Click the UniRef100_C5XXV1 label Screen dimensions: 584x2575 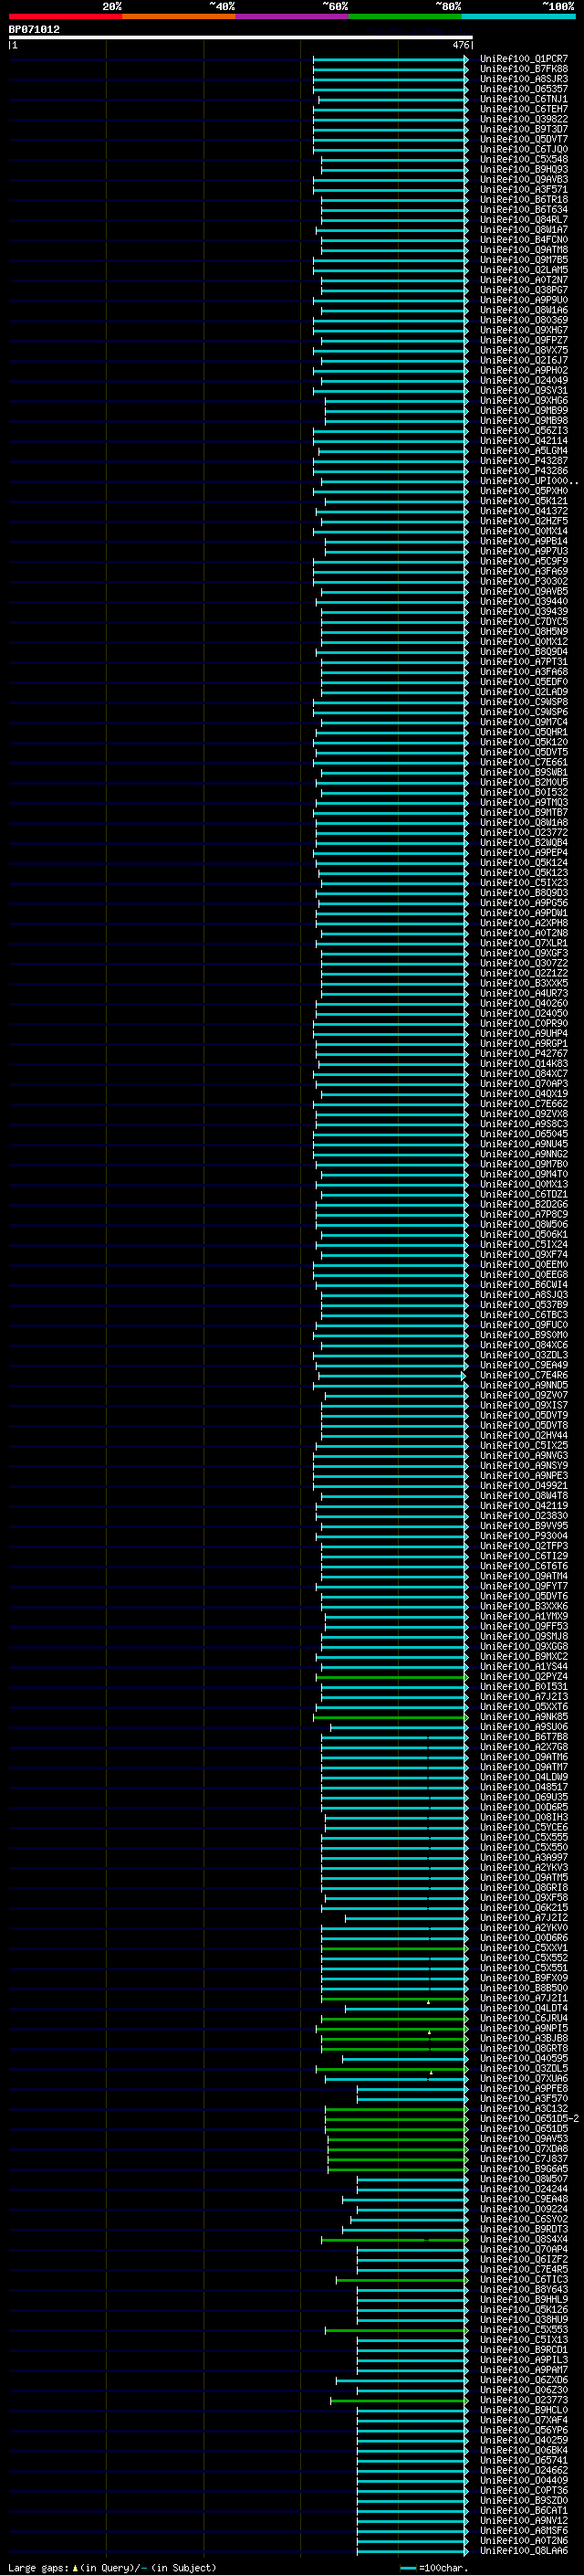click(x=523, y=1947)
